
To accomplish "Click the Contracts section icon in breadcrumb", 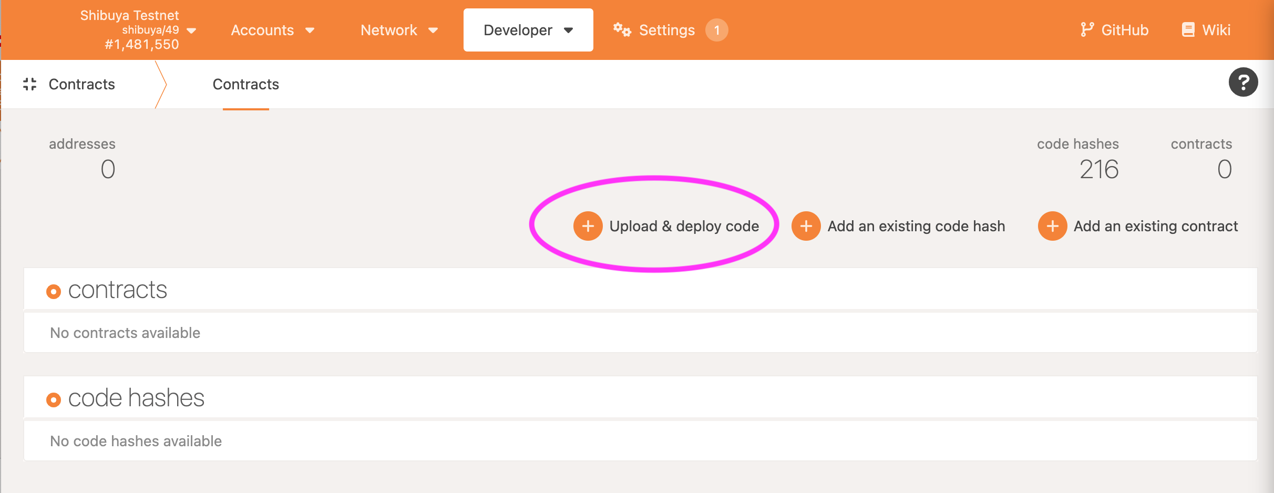I will click(30, 84).
